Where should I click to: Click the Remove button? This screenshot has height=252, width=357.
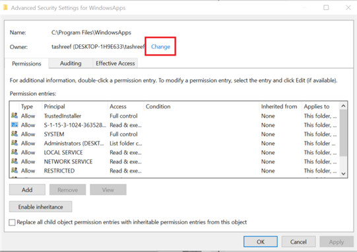tap(67, 190)
